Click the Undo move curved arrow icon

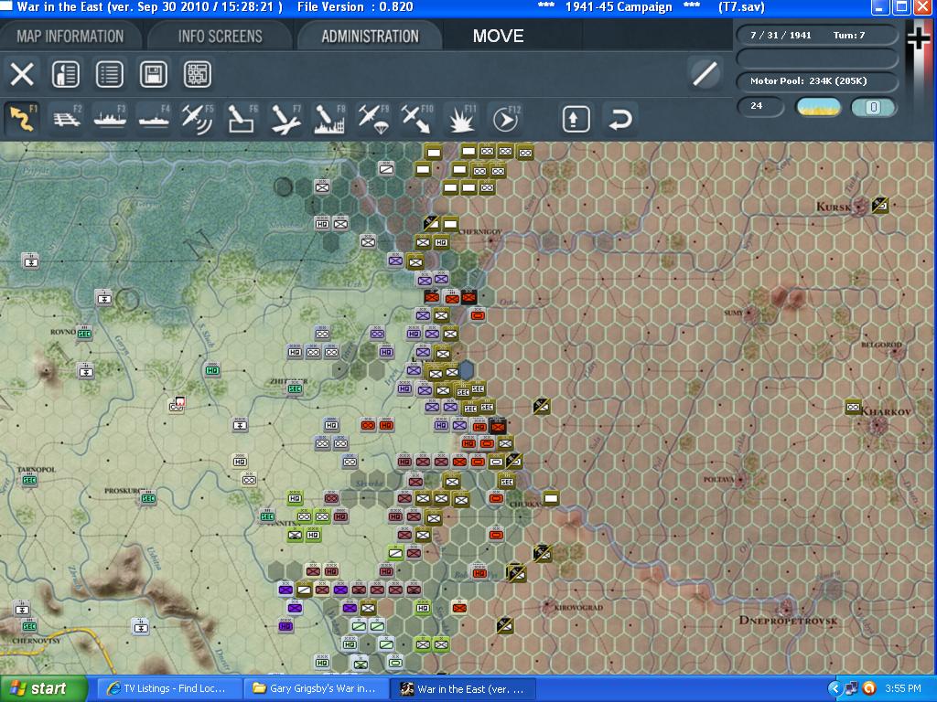tap(619, 118)
